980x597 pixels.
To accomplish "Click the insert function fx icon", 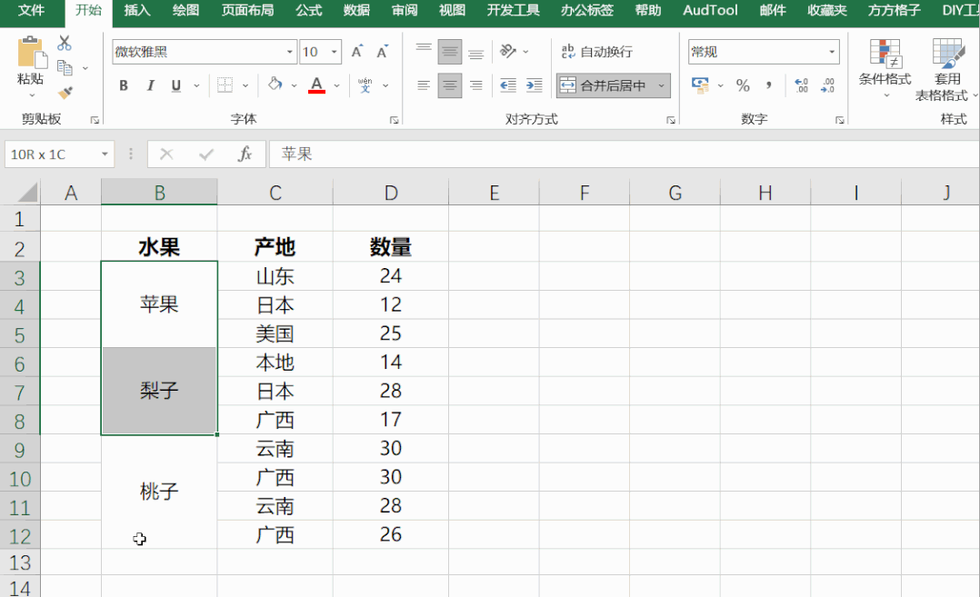I will click(245, 154).
